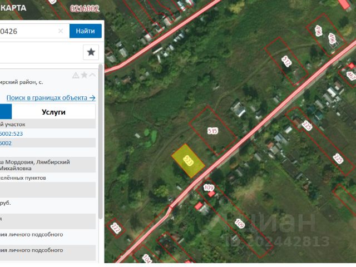
Task: Select the yellow highlighted parcel 523 on the map
Action: pos(187,161)
